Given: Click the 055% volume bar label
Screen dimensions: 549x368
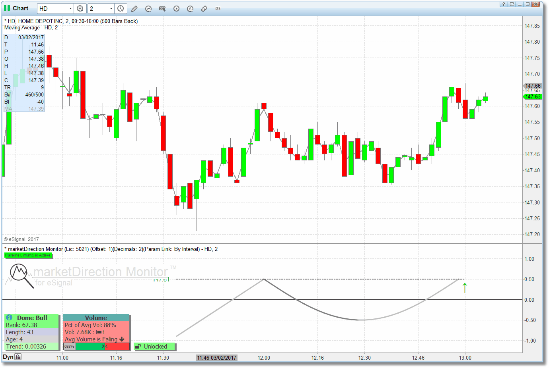Looking at the screenshot, I should tap(70, 347).
